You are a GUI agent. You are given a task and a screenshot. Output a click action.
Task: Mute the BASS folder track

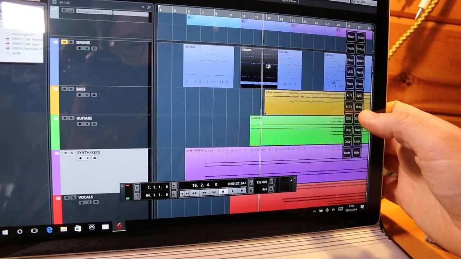(x=64, y=89)
